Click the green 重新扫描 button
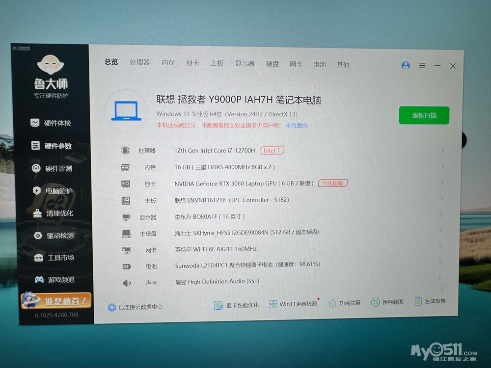Image resolution: width=491 pixels, height=368 pixels. (424, 116)
